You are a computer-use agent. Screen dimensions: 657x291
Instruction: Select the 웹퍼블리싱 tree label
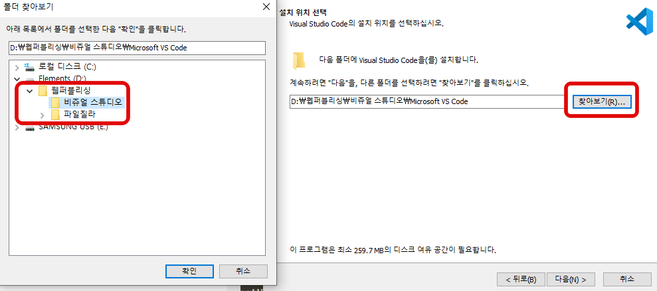coord(71,90)
